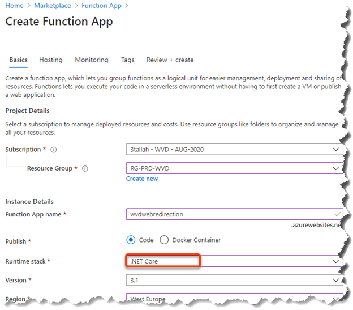Click the Version chevron arrow
The height and width of the screenshot is (310, 353).
click(x=335, y=280)
